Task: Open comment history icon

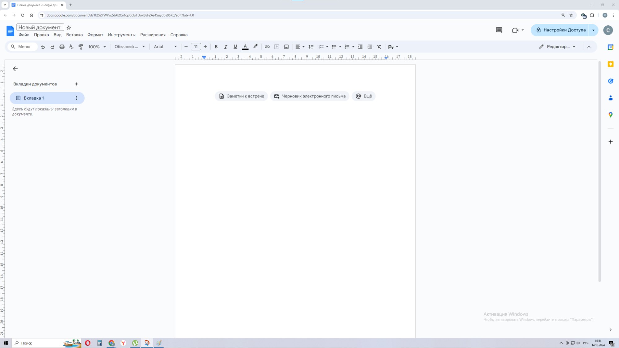Action: click(499, 30)
